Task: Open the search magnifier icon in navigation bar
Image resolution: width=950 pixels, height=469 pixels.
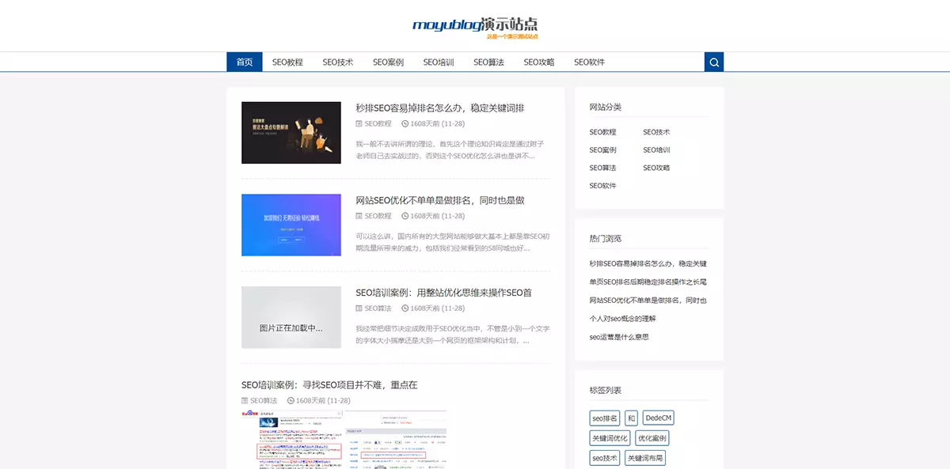Action: click(714, 62)
